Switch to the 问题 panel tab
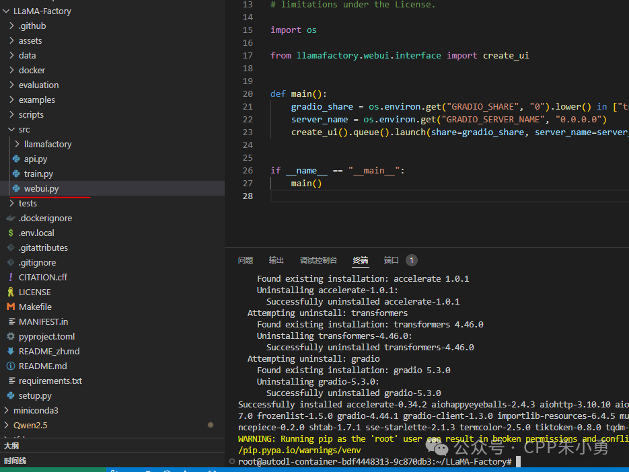Image resolution: width=629 pixels, height=472 pixels. coord(246,260)
